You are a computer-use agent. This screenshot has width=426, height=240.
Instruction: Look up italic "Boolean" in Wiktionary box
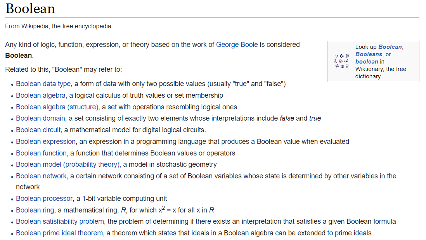click(390, 47)
